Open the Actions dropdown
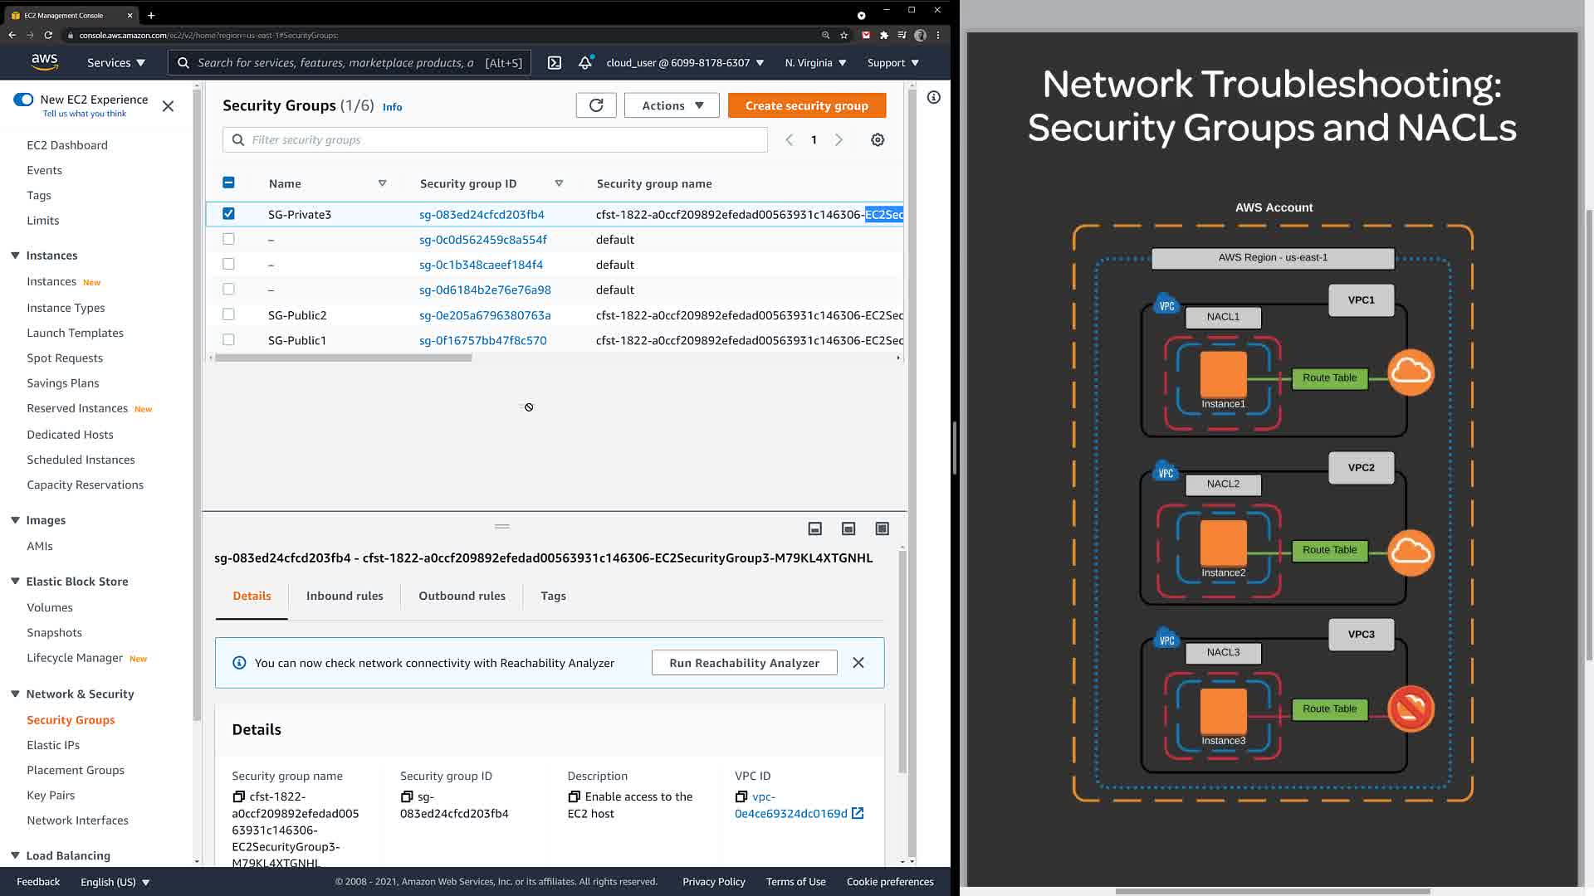This screenshot has height=896, width=1594. (672, 105)
